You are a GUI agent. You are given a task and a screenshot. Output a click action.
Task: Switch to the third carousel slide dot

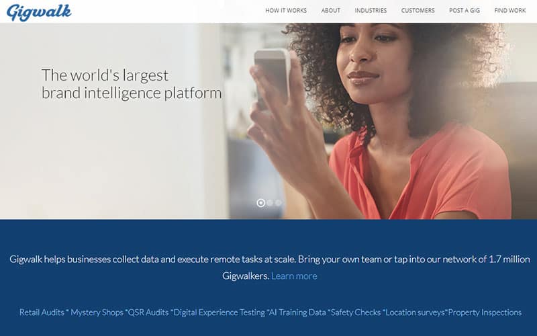pos(279,203)
